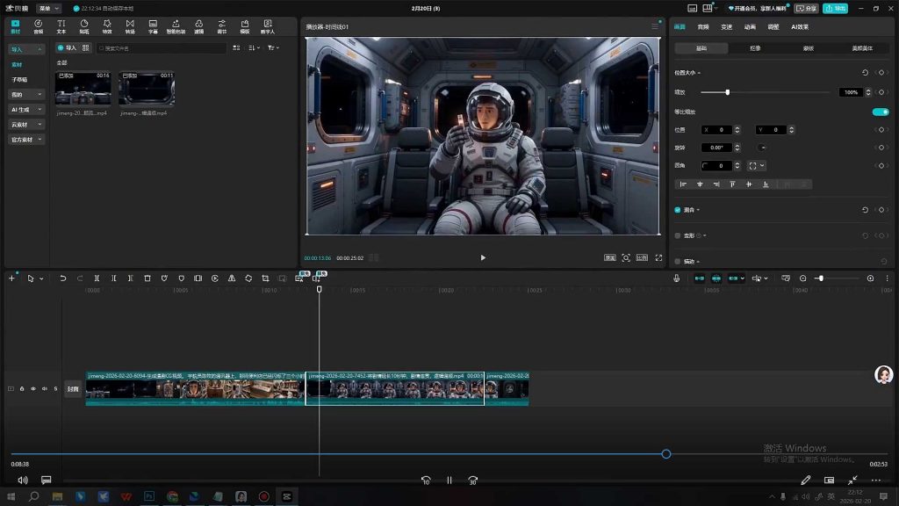This screenshot has height=506, width=899.
Task: Start voice-over recording with microphone icon
Action: [677, 278]
